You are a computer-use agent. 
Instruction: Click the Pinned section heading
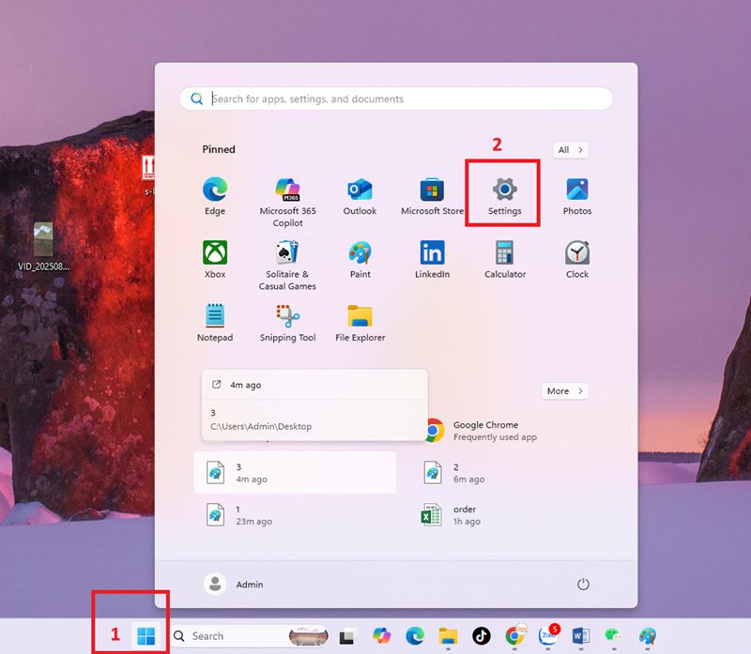click(x=219, y=149)
